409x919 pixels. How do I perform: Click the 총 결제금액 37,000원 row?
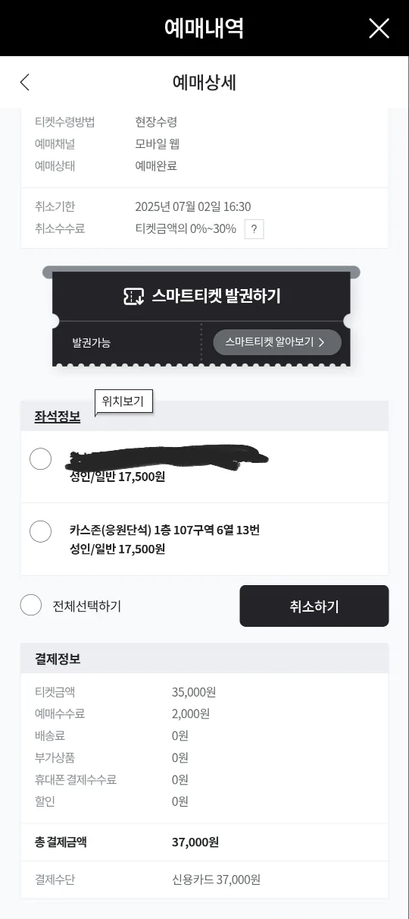click(x=204, y=842)
